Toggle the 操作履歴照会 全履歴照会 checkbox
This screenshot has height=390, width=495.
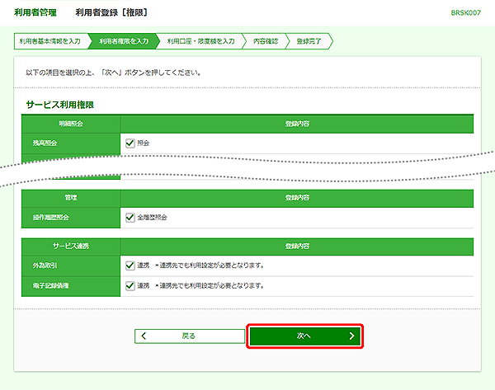tap(130, 218)
